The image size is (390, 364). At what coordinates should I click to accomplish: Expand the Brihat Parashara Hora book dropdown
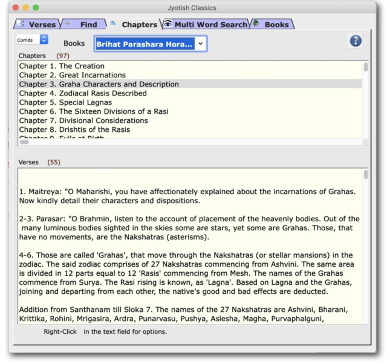coord(200,44)
